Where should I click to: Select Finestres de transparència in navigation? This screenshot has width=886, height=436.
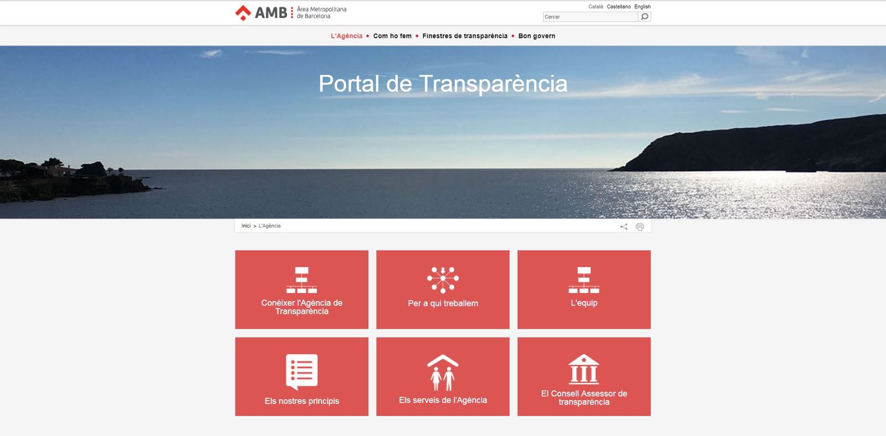(465, 36)
